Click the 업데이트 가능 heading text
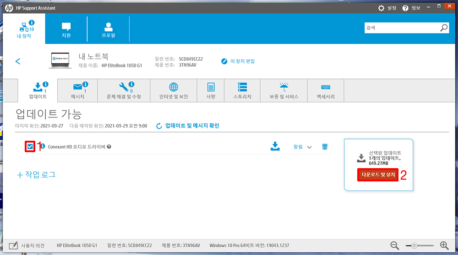 [x=49, y=114]
